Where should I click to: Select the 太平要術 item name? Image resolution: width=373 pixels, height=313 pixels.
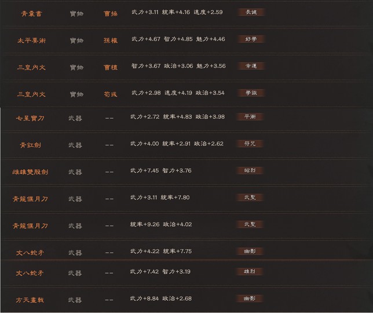pyautogui.click(x=31, y=41)
